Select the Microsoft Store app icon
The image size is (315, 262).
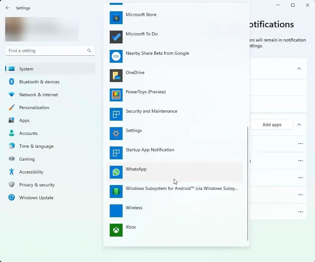(x=116, y=18)
